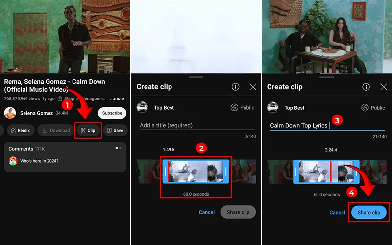This screenshot has width=392, height=245.
Task: Tap the Save button under the video
Action: pyautogui.click(x=115, y=130)
